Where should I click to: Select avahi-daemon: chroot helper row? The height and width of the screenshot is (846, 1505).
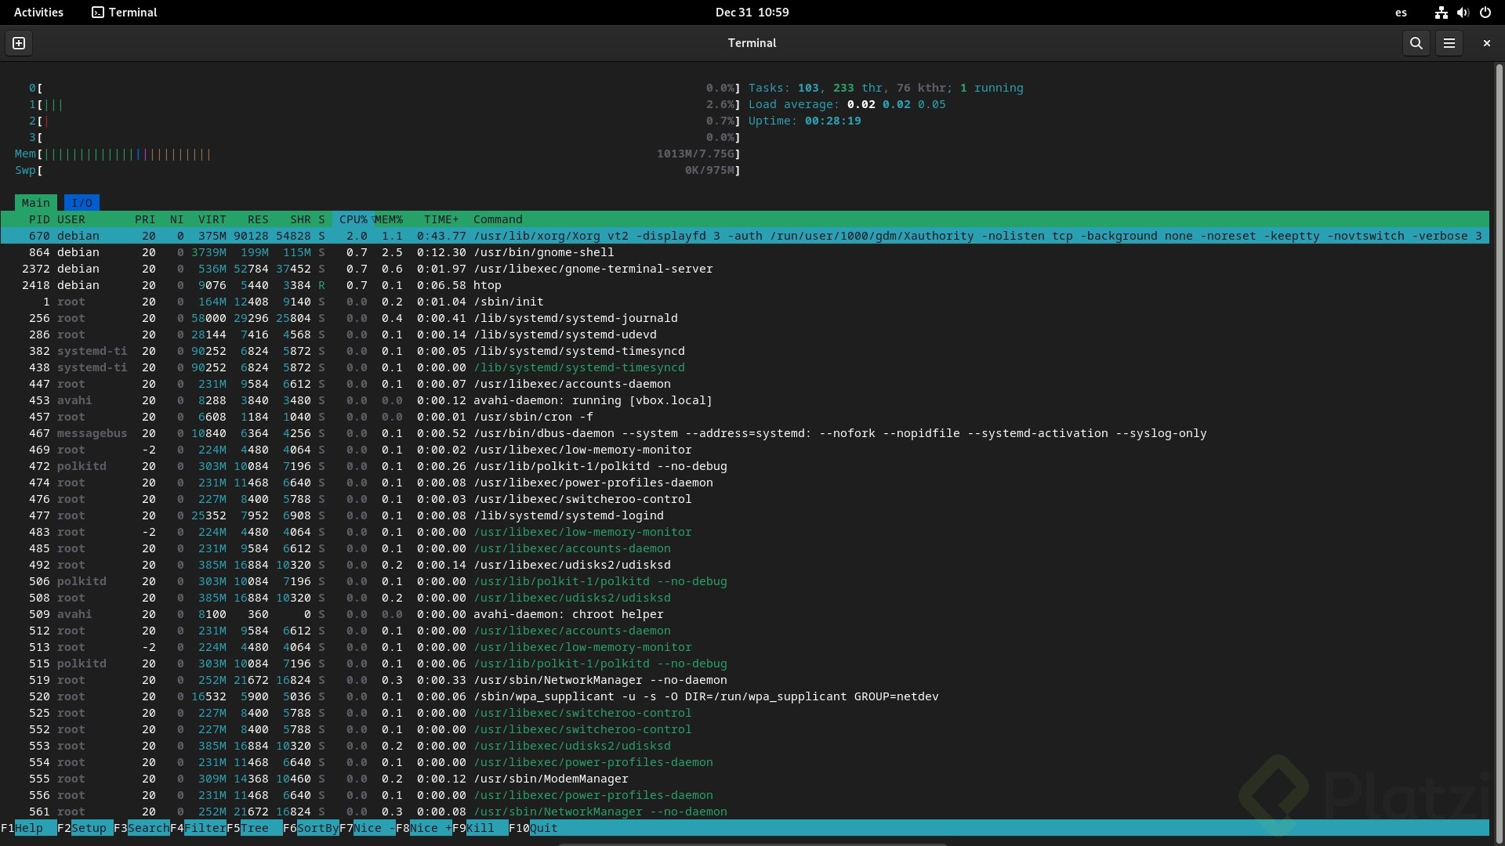pyautogui.click(x=745, y=614)
